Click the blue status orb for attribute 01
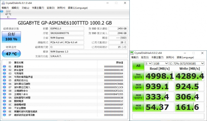This screenshot has width=207, height=121. 5,67
